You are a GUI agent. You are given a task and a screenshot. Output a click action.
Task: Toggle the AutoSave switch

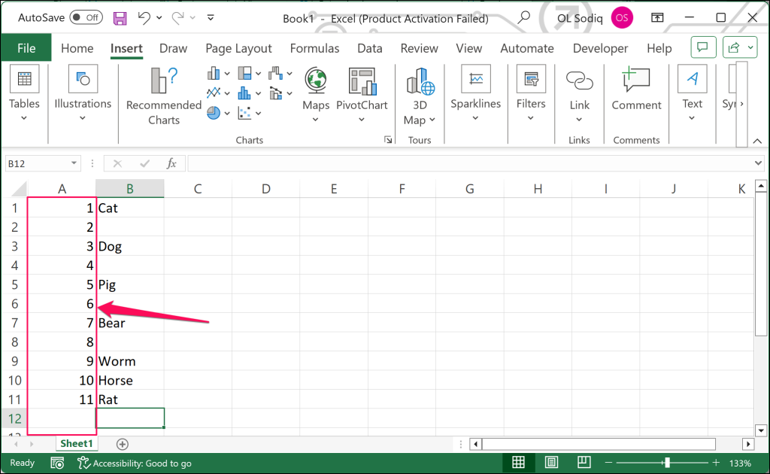pos(86,18)
